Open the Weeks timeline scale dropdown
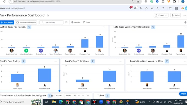This screenshot has width=187, height=105. coord(70,95)
